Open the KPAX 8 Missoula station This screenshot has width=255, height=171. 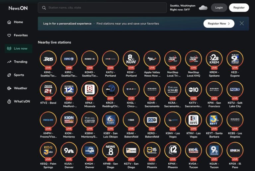point(90,90)
